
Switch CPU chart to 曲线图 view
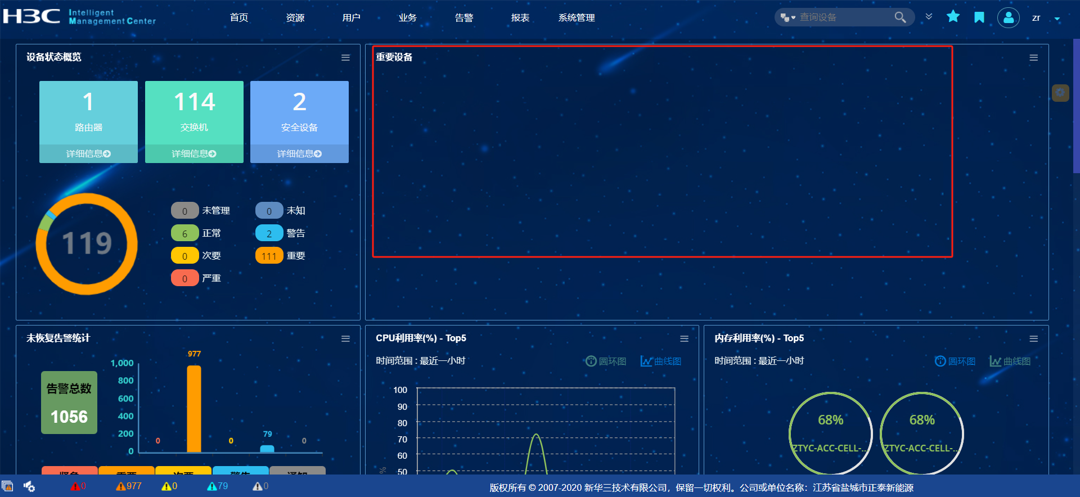tap(661, 361)
